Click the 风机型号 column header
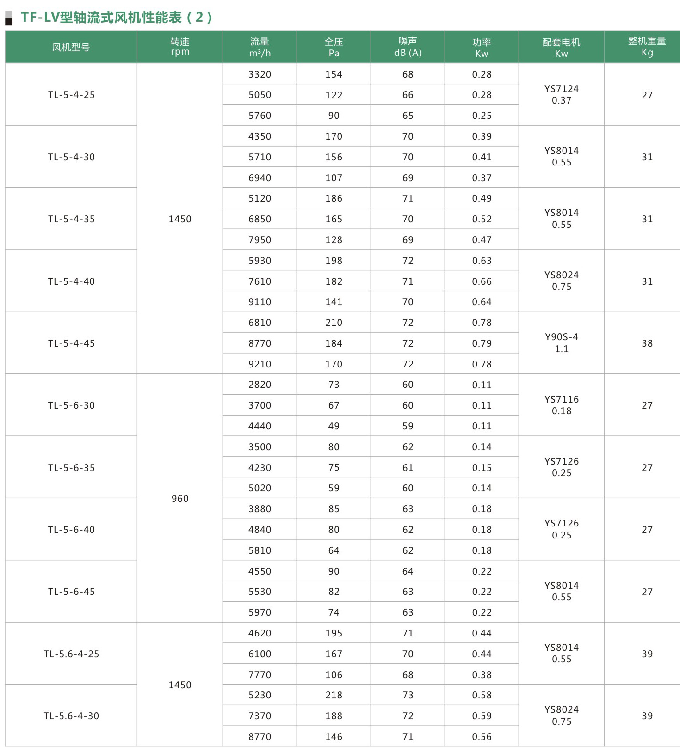Screen dimensions: 680x752 (x=71, y=47)
